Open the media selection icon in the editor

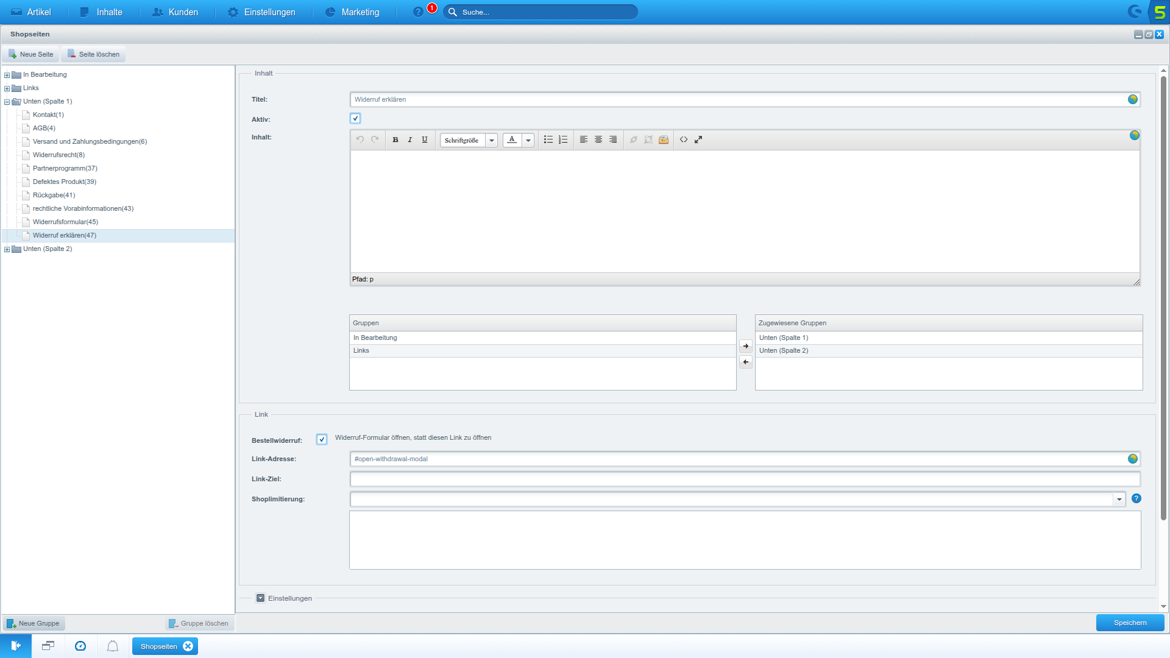point(664,140)
